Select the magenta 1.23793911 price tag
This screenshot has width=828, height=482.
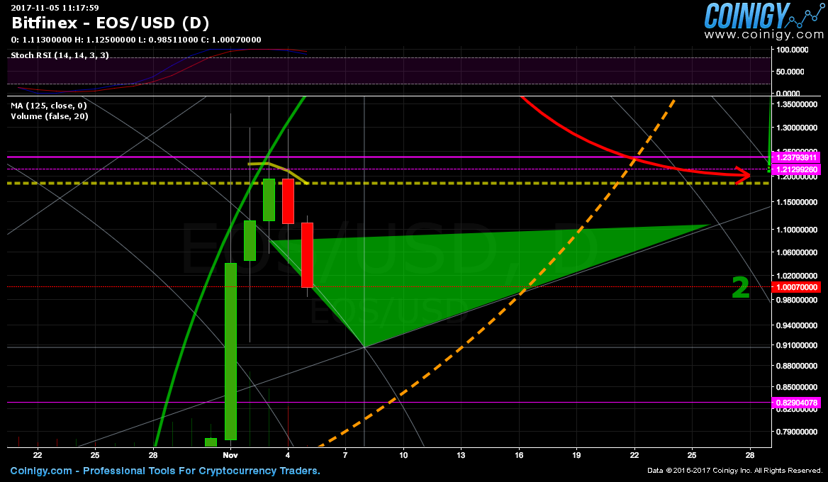[796, 157]
